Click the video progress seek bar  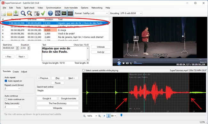click(160, 60)
